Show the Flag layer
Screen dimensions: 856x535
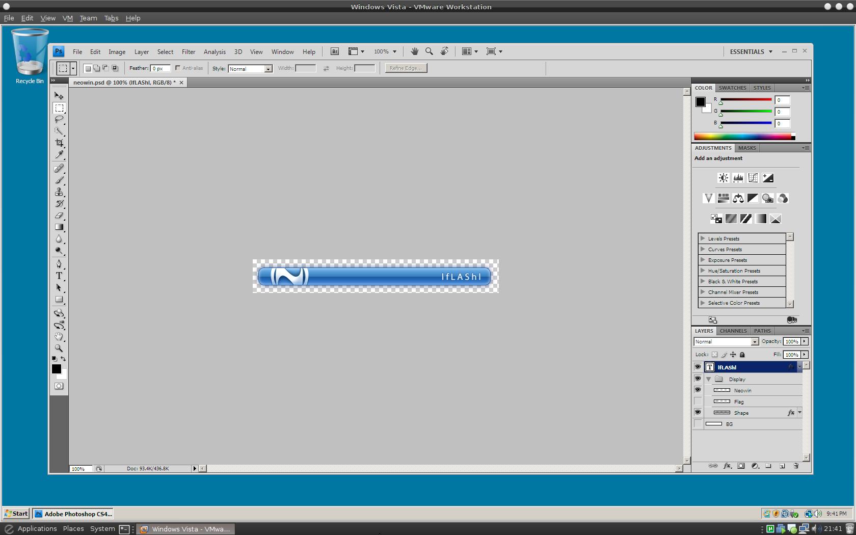tap(698, 401)
